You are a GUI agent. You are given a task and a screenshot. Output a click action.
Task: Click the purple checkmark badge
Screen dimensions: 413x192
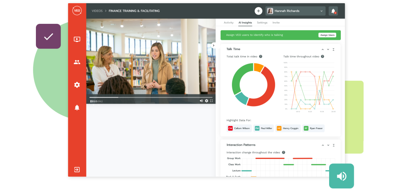[x=48, y=36]
